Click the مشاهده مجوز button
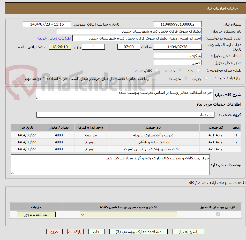The width and height of the screenshot is (246, 240). click(36, 214)
